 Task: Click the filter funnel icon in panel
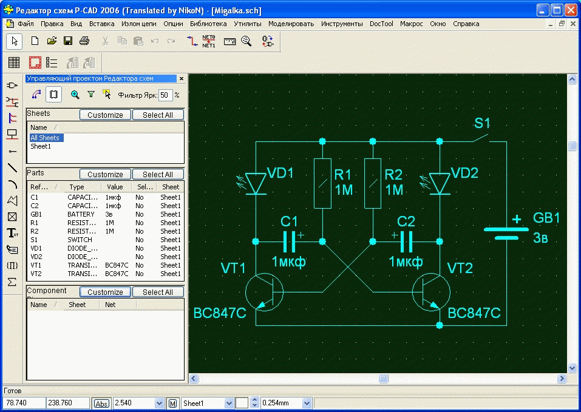[91, 95]
